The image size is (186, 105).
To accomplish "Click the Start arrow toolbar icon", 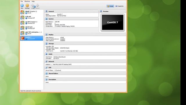I will 32,6.
